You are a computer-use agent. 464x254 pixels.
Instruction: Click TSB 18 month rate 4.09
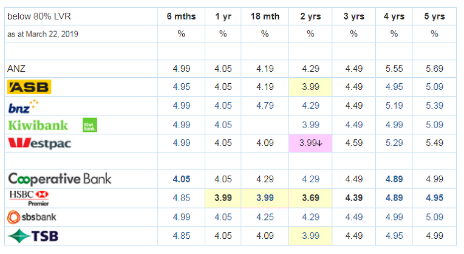(265, 236)
